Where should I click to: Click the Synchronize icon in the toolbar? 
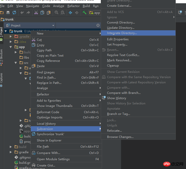click(x=14, y=13)
